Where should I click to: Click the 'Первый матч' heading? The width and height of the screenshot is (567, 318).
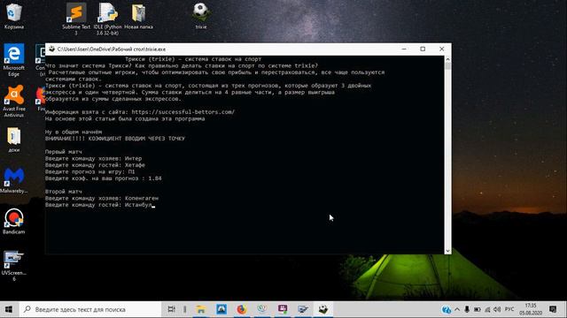[x=64, y=152]
